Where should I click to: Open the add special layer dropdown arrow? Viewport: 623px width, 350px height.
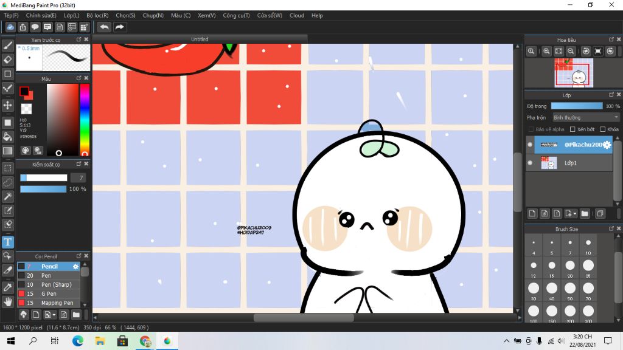(x=575, y=213)
